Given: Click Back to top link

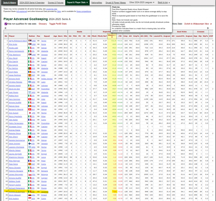Looking at the screenshot, I should click(x=163, y=2).
